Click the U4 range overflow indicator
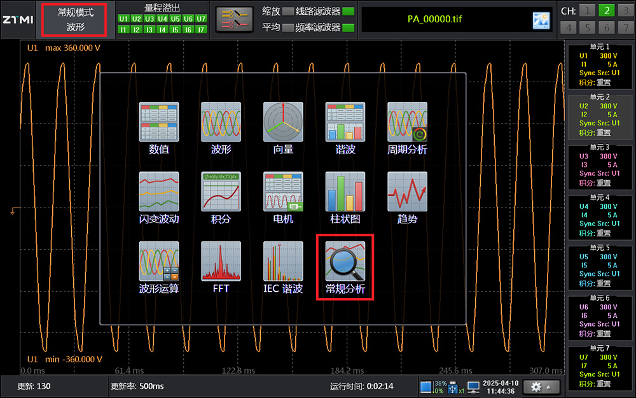Image resolution: width=636 pixels, height=398 pixels. 162,18
